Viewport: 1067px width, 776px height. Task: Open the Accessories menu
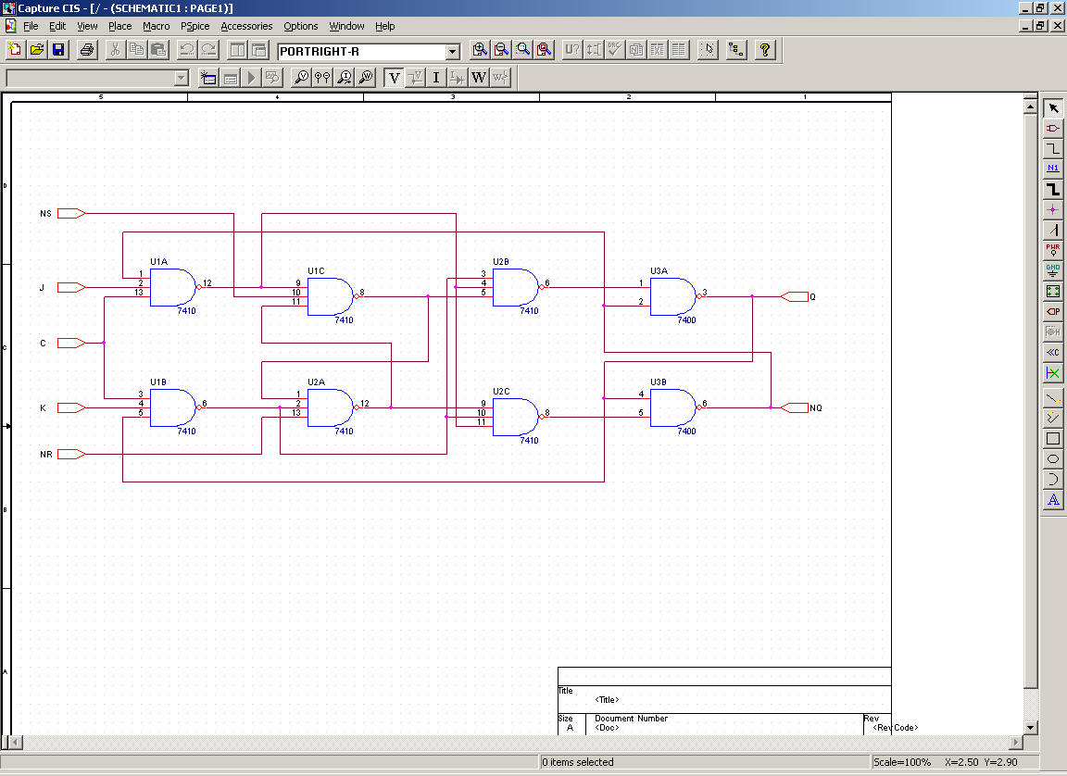pyautogui.click(x=246, y=26)
